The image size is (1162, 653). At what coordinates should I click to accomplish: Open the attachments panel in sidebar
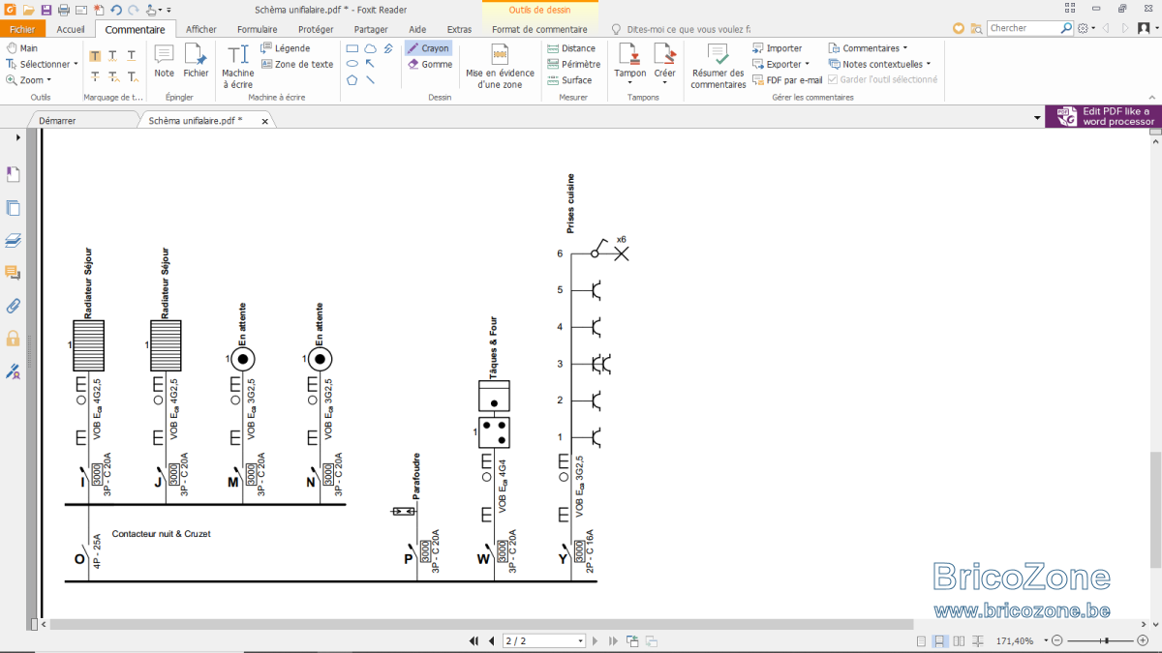(x=14, y=306)
